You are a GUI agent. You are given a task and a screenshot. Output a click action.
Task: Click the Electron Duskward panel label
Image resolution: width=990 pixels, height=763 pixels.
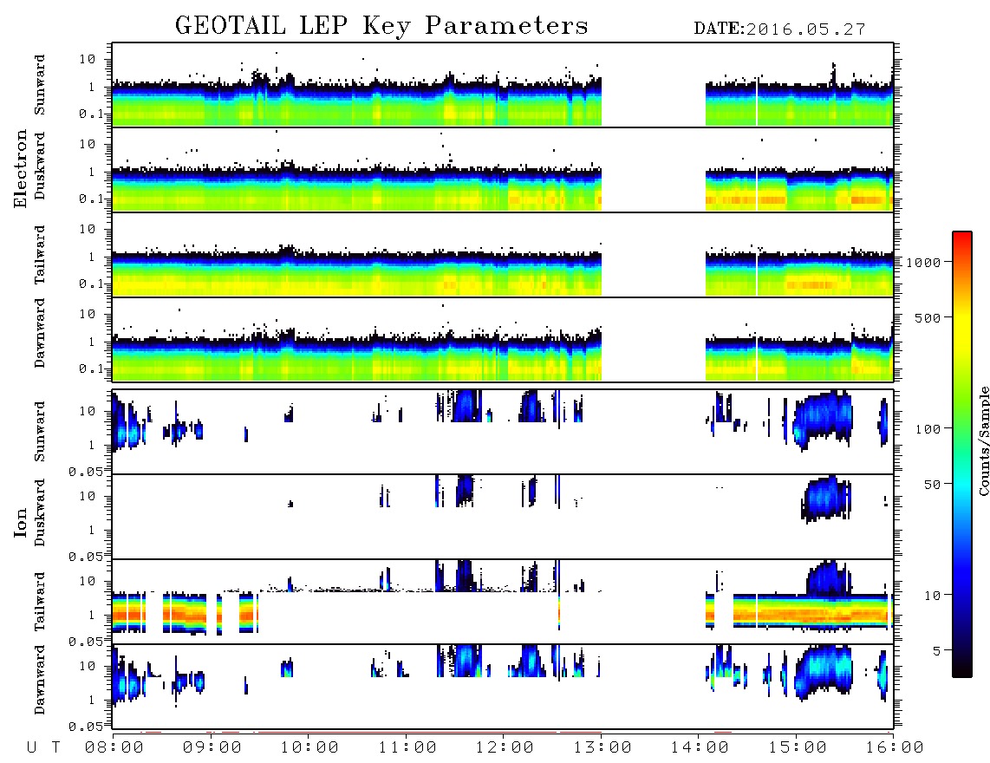(40, 166)
